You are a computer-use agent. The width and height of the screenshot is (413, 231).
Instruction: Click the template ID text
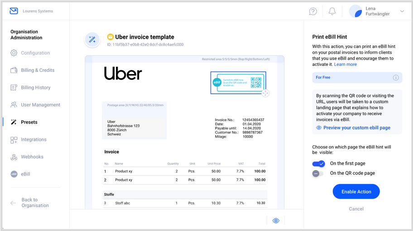tap(145, 45)
